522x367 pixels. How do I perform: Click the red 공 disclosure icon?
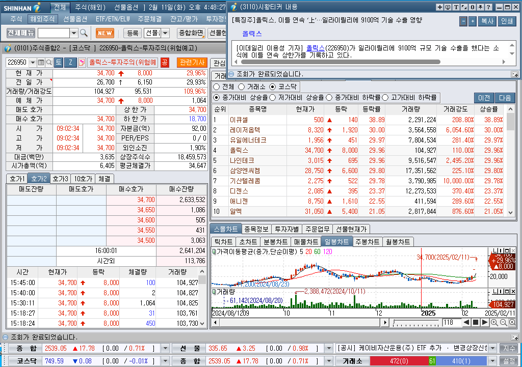pyautogui.click(x=165, y=63)
